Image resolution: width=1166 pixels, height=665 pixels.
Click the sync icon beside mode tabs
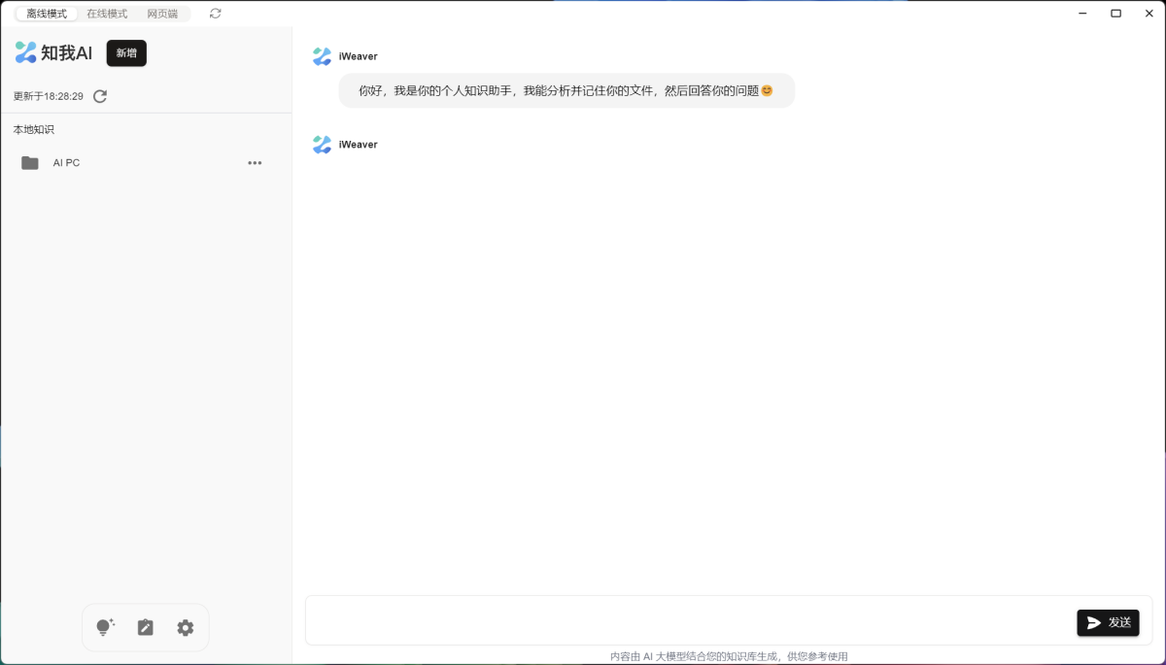pyautogui.click(x=216, y=14)
